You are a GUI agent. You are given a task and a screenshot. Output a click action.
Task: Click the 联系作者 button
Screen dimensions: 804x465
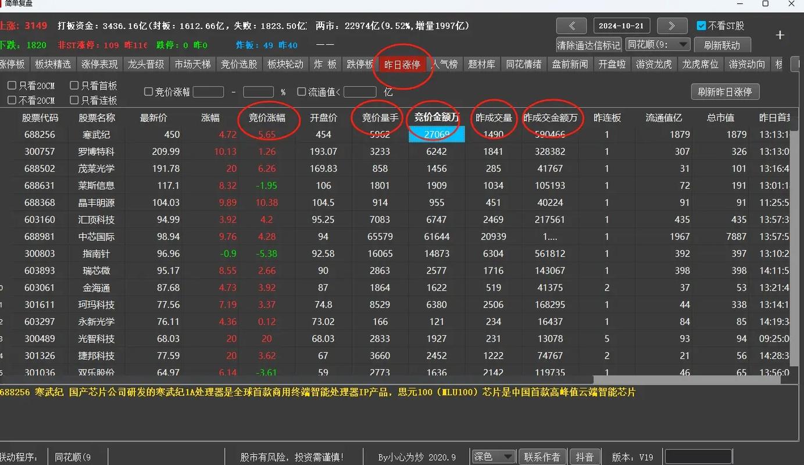click(x=542, y=457)
